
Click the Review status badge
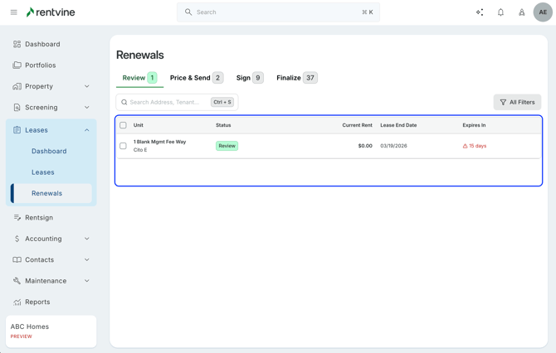(x=227, y=146)
